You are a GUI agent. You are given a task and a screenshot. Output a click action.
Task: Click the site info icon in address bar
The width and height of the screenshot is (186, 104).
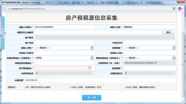pyautogui.click(x=4, y=9)
